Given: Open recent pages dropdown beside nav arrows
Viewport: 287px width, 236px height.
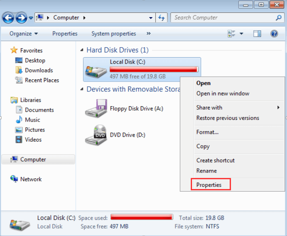Looking at the screenshot, I should tap(31, 18).
